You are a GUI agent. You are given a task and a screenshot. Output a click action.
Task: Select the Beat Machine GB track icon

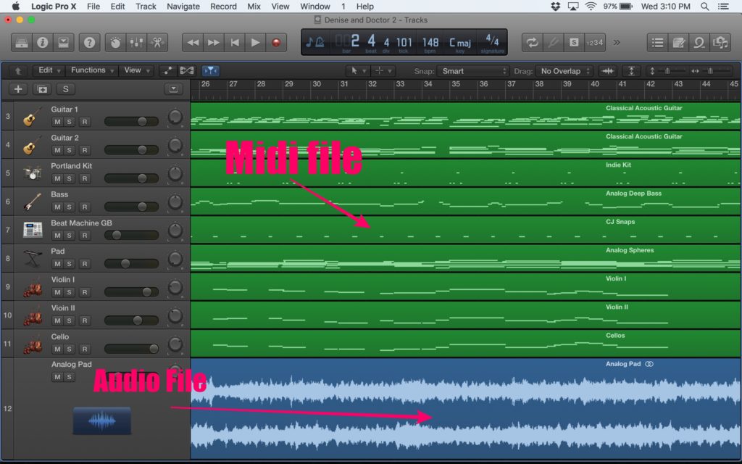tap(32, 230)
